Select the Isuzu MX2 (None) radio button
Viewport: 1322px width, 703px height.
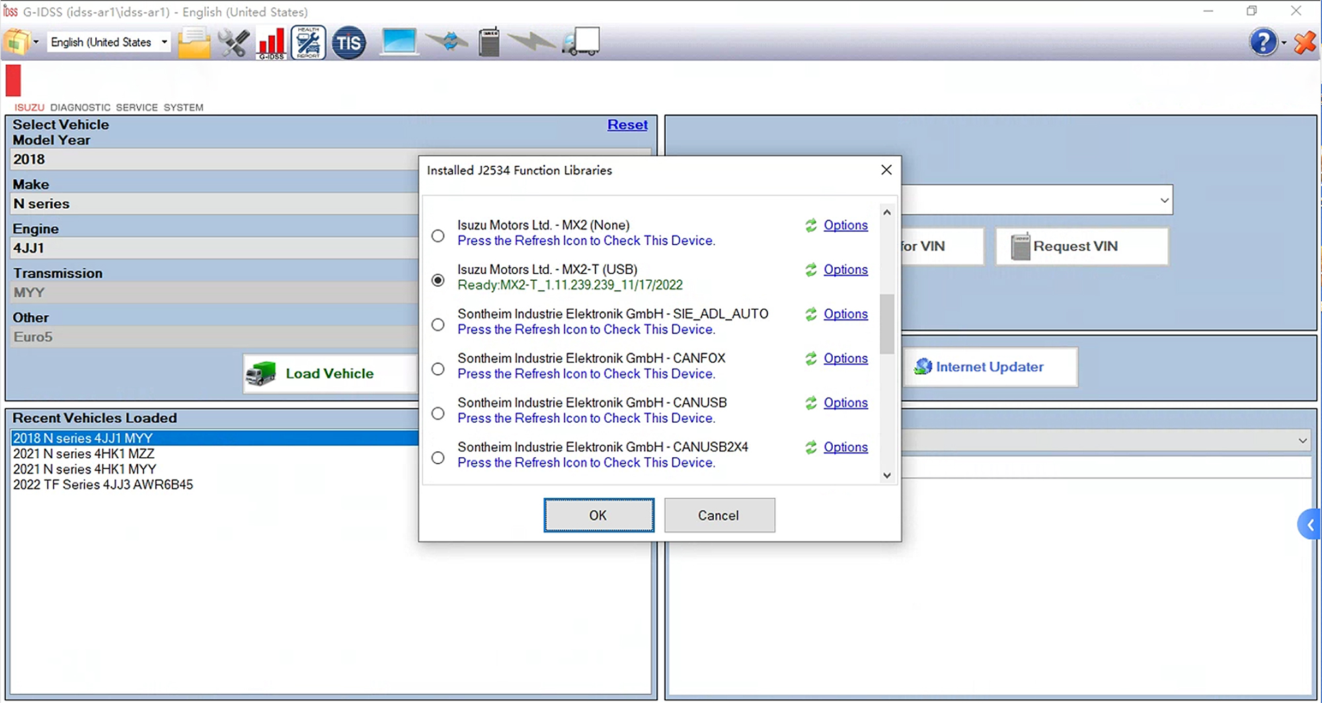pos(438,236)
